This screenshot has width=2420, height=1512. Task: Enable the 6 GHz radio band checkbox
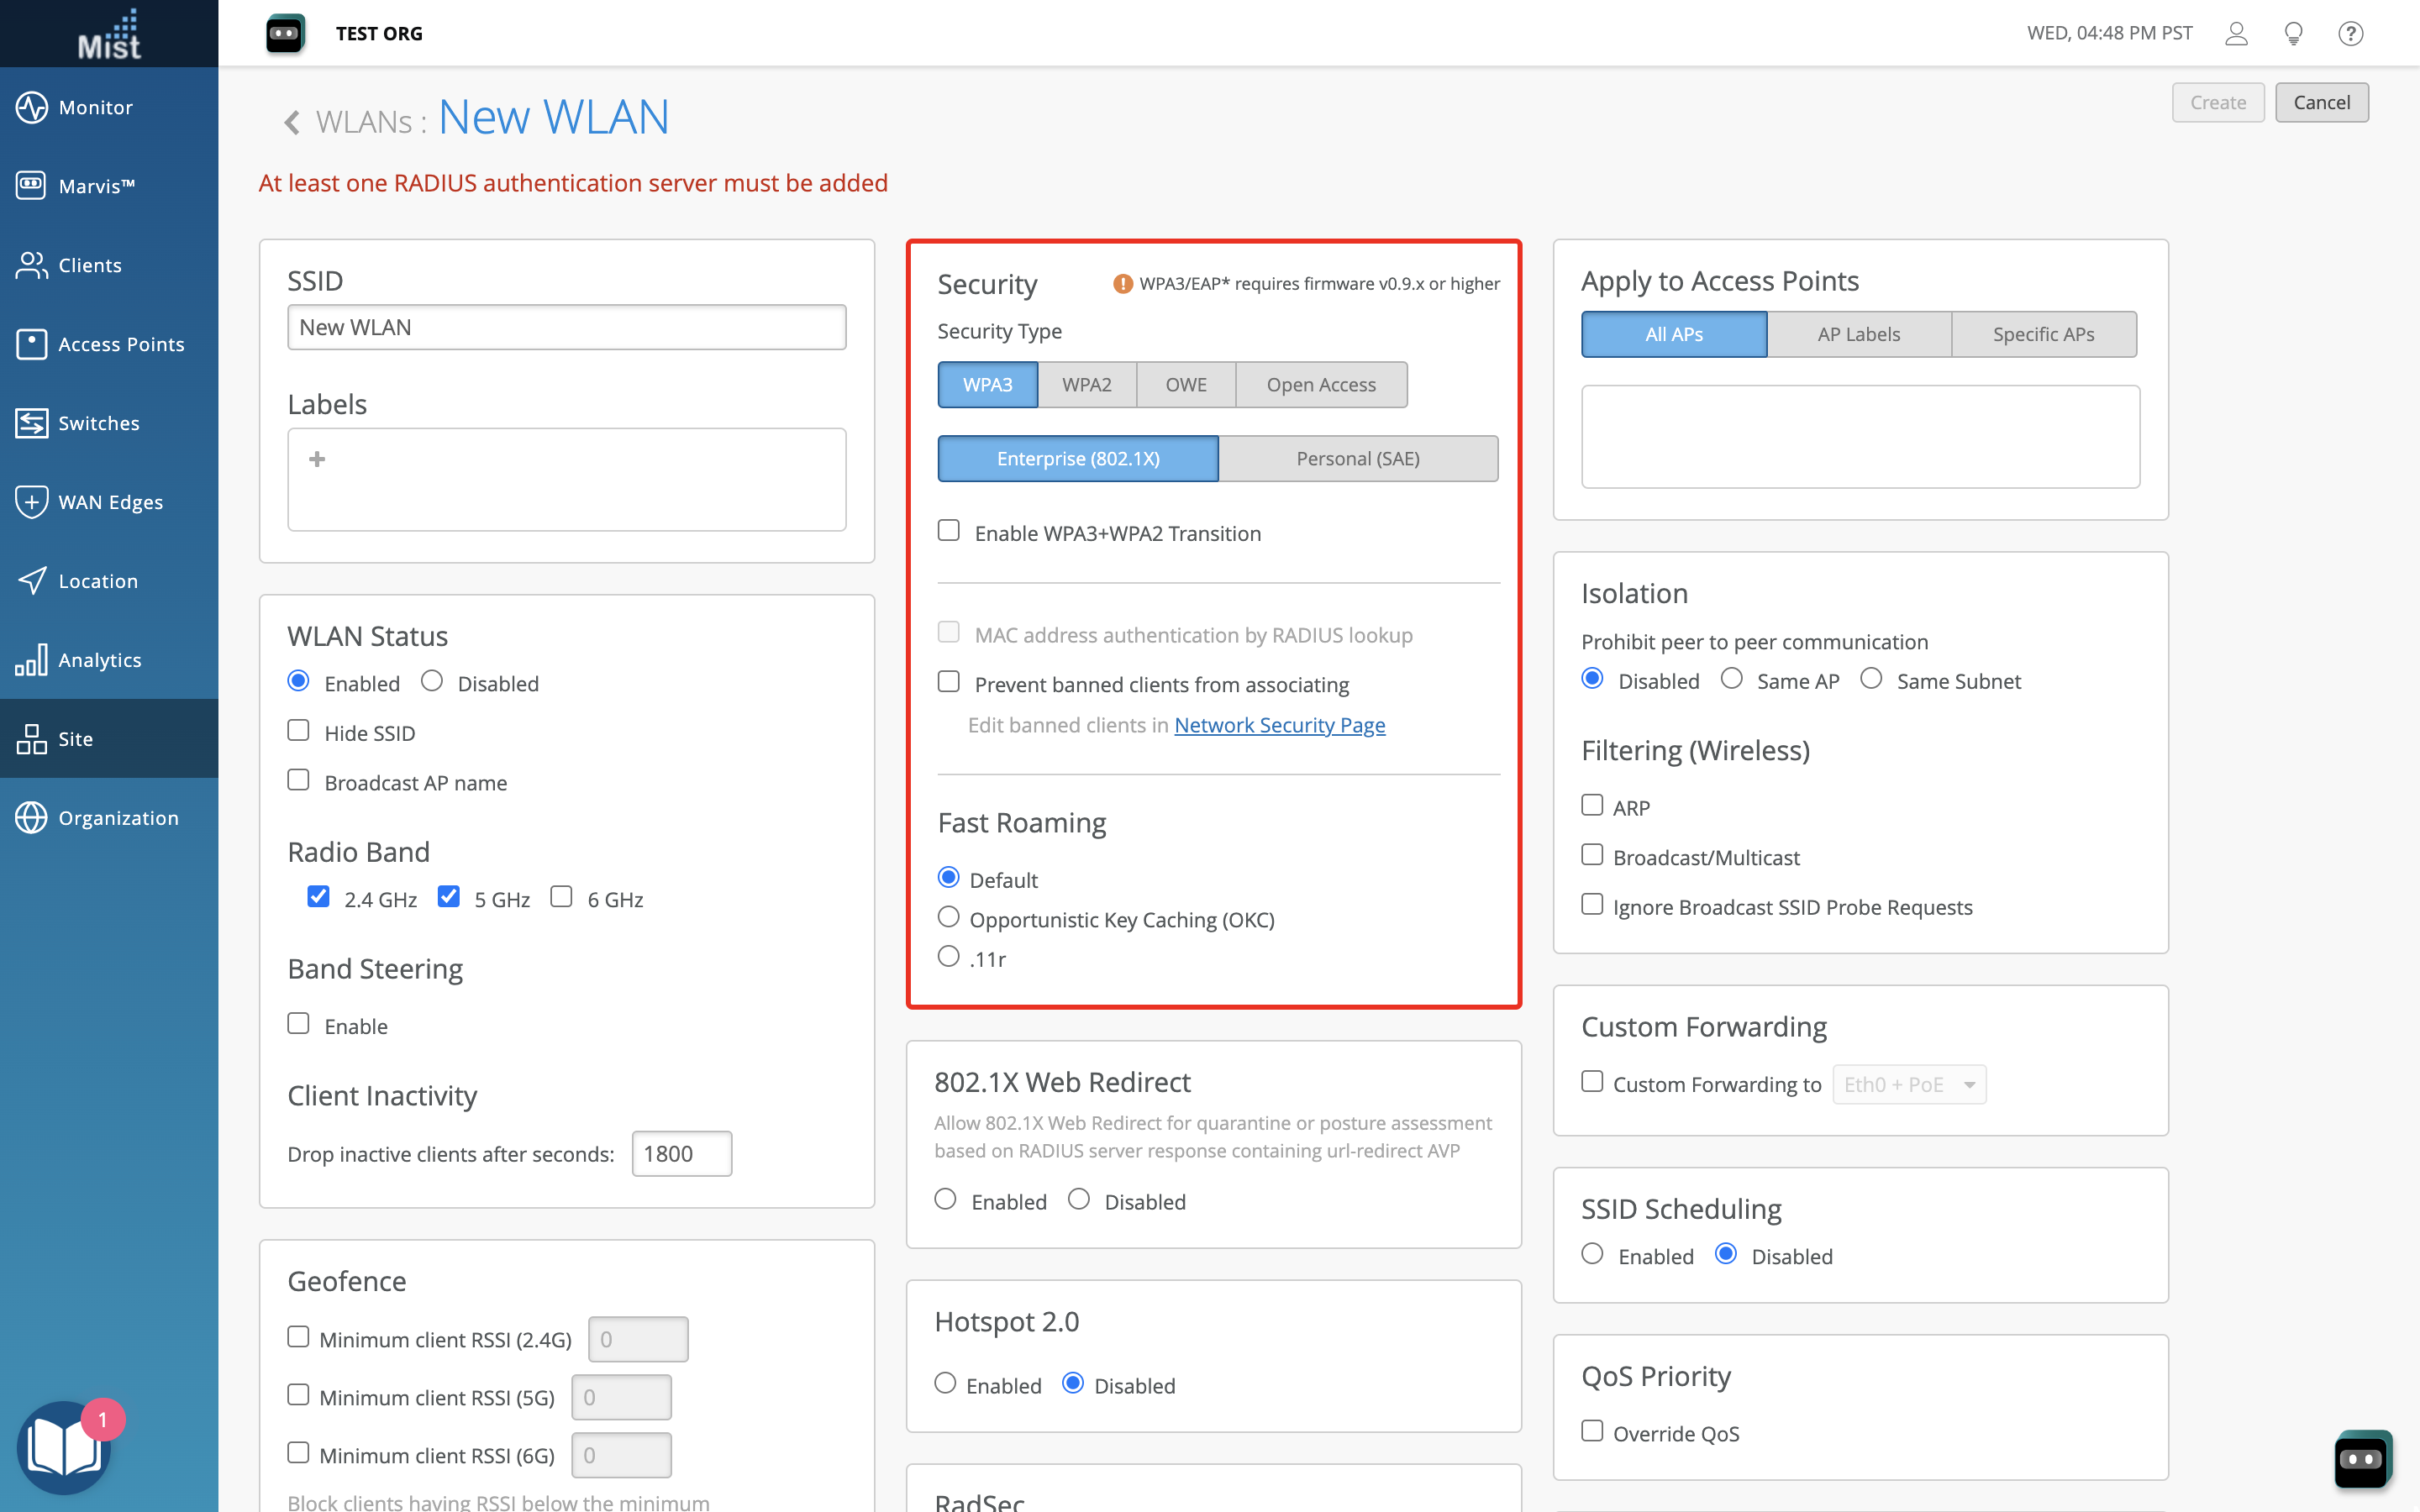pyautogui.click(x=562, y=897)
